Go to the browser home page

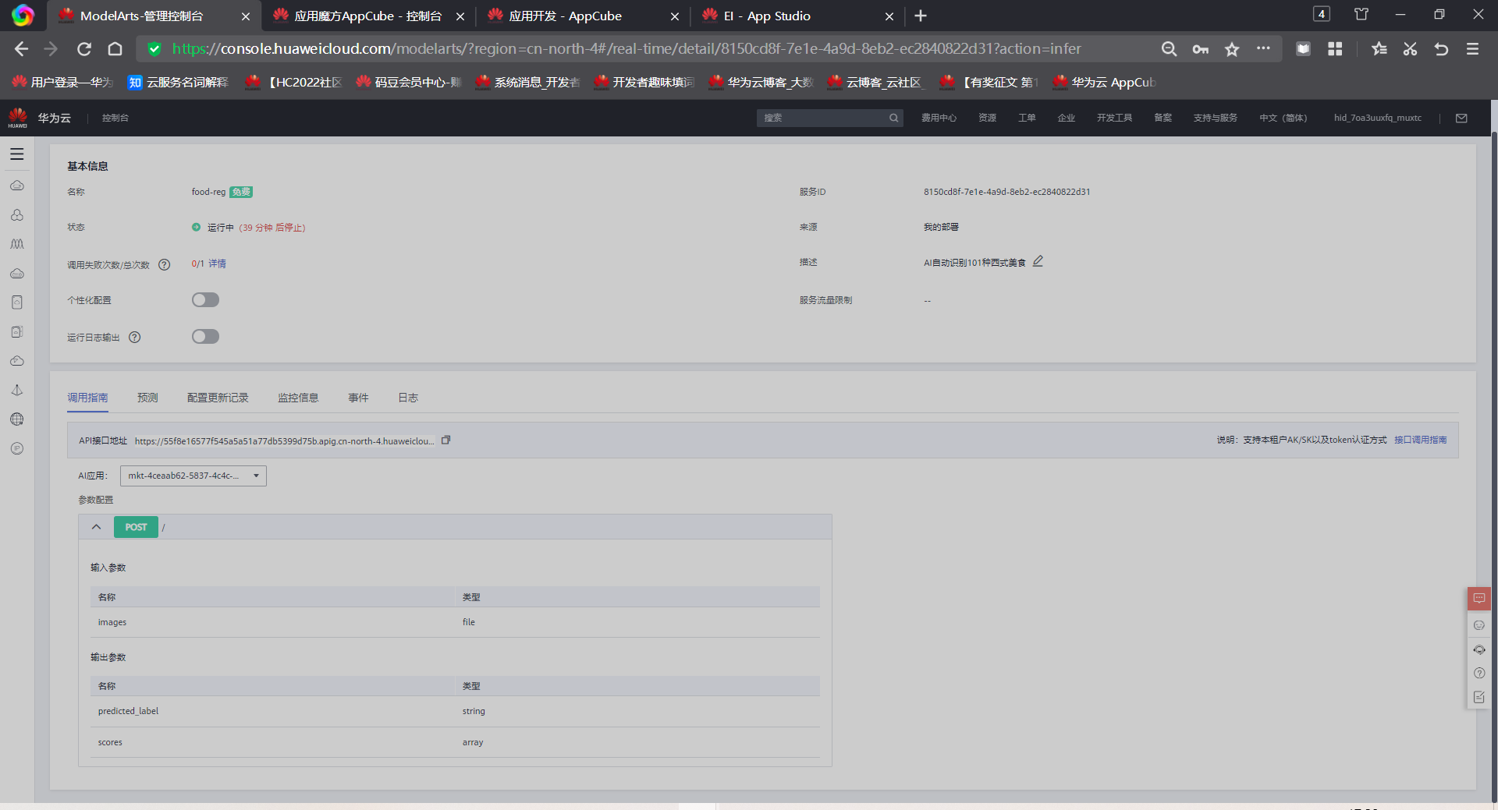coord(115,49)
